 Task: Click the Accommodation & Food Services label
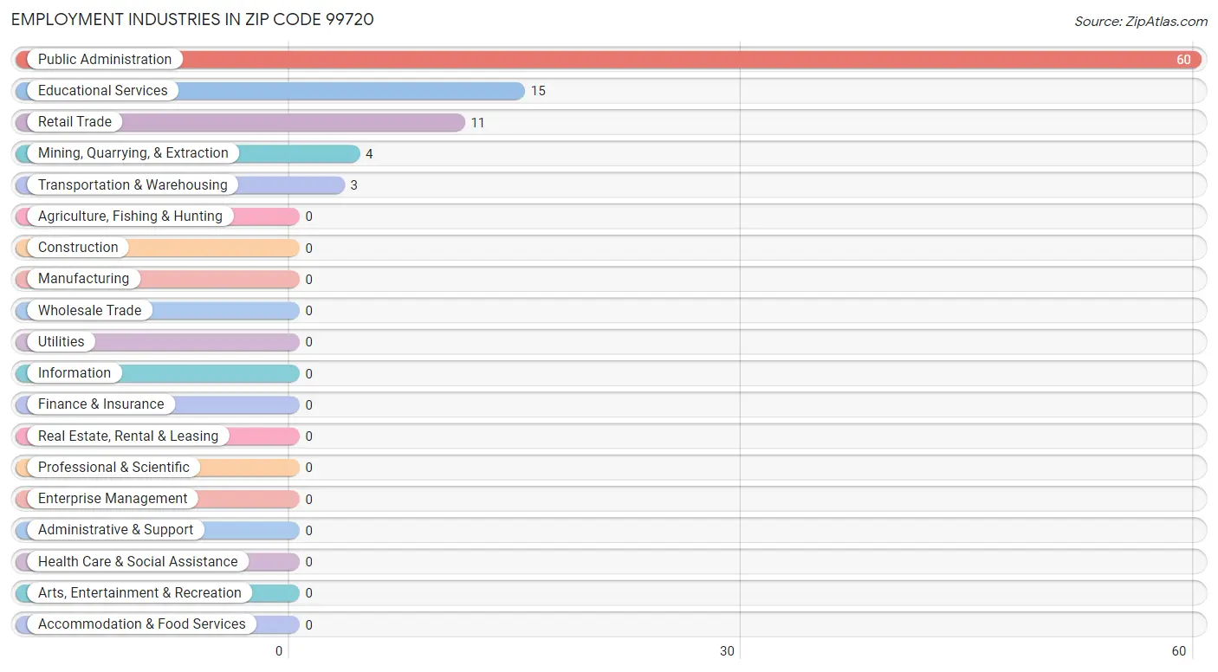[142, 624]
